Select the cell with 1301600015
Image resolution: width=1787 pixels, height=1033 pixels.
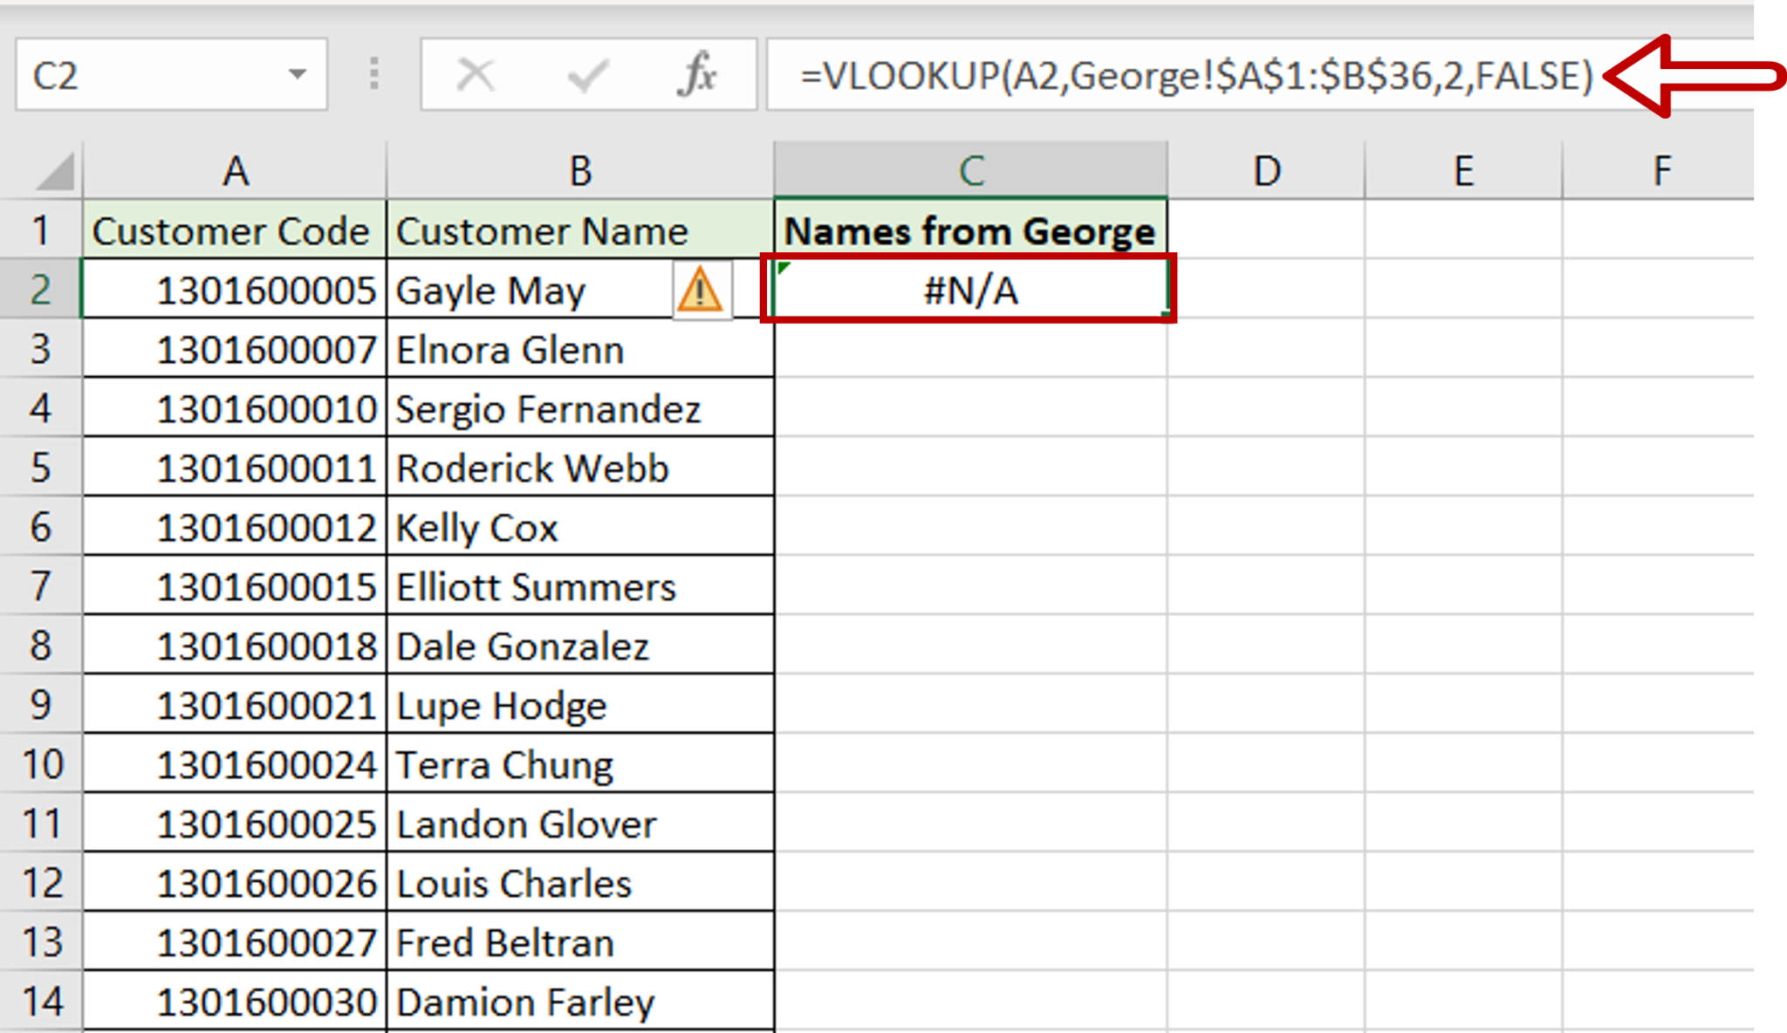coord(235,586)
